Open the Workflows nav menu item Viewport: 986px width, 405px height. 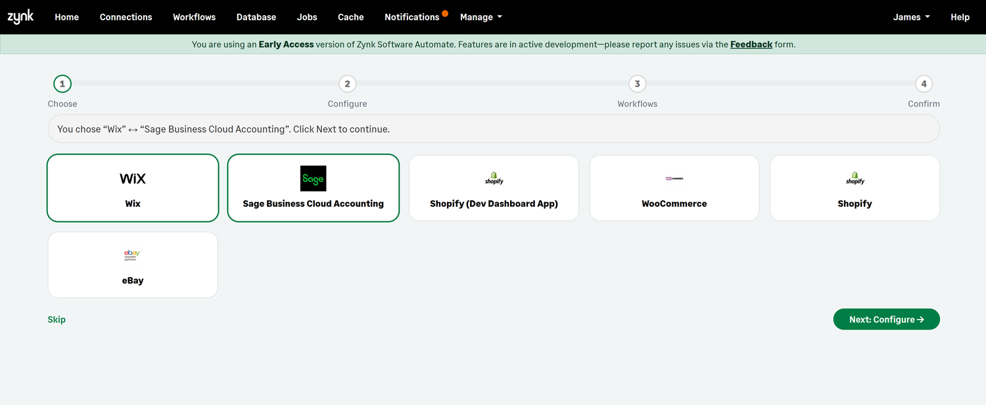194,17
